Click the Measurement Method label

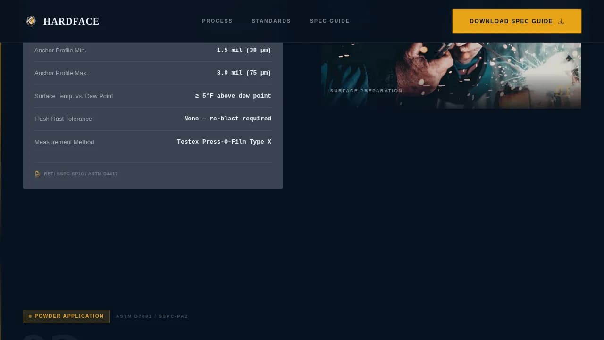coord(64,142)
